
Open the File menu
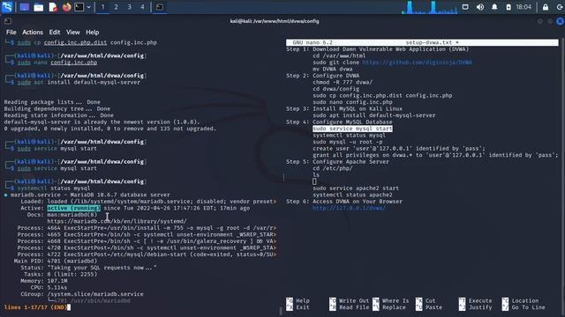coord(11,33)
